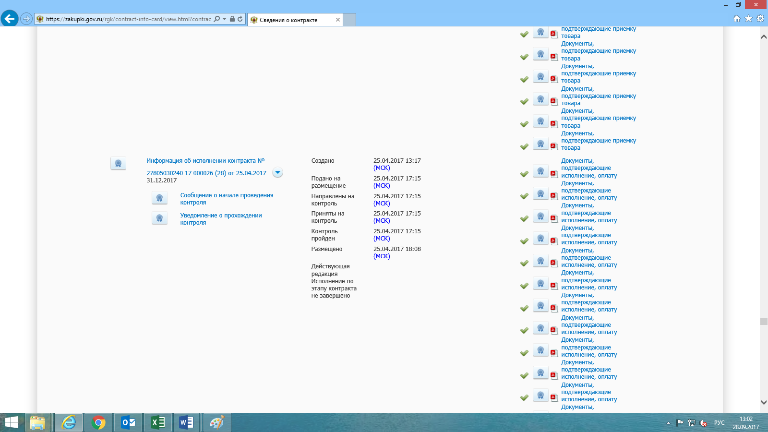Open Word from the taskbar
This screenshot has height=432, width=768.
coord(187,422)
